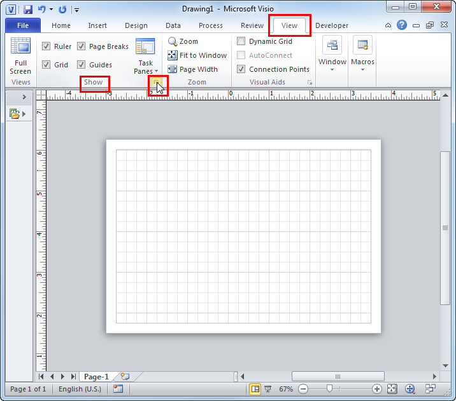The image size is (456, 401).
Task: Open the Visio Help question mark icon
Action: click(x=402, y=25)
